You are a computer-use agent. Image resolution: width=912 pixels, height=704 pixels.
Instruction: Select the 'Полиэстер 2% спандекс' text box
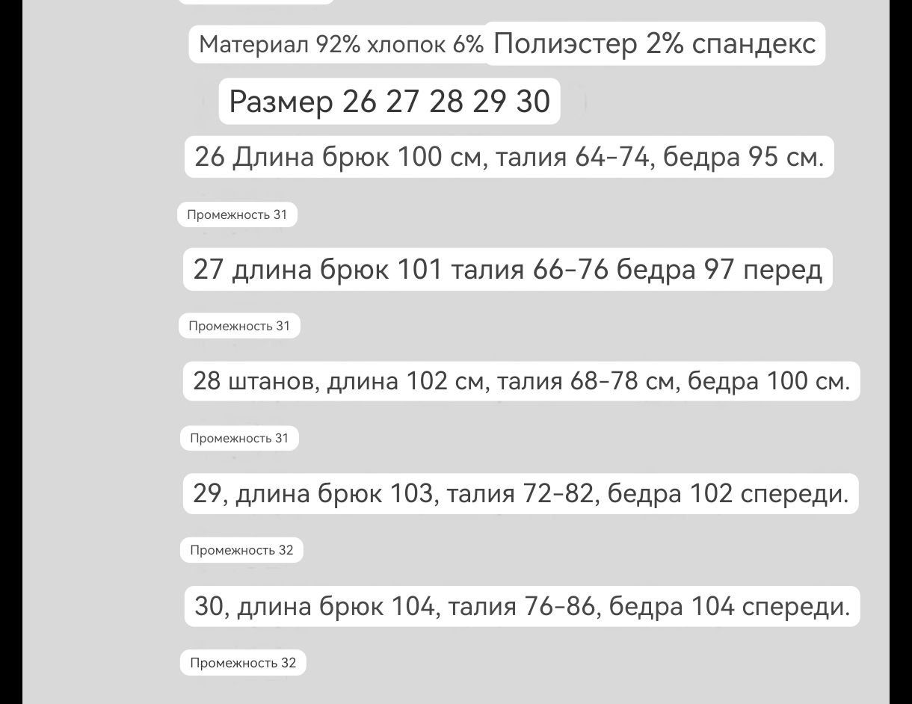tap(655, 43)
